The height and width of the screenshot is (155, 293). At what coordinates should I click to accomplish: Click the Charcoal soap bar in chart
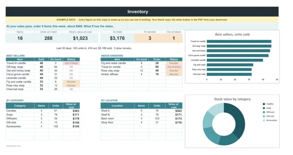[229, 74]
